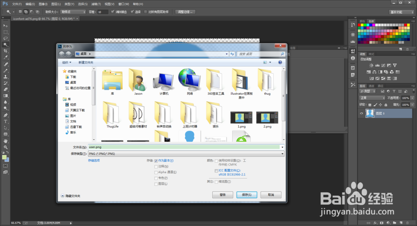
Task: Hide 图层 0 with eye icon
Action: [x=361, y=113]
